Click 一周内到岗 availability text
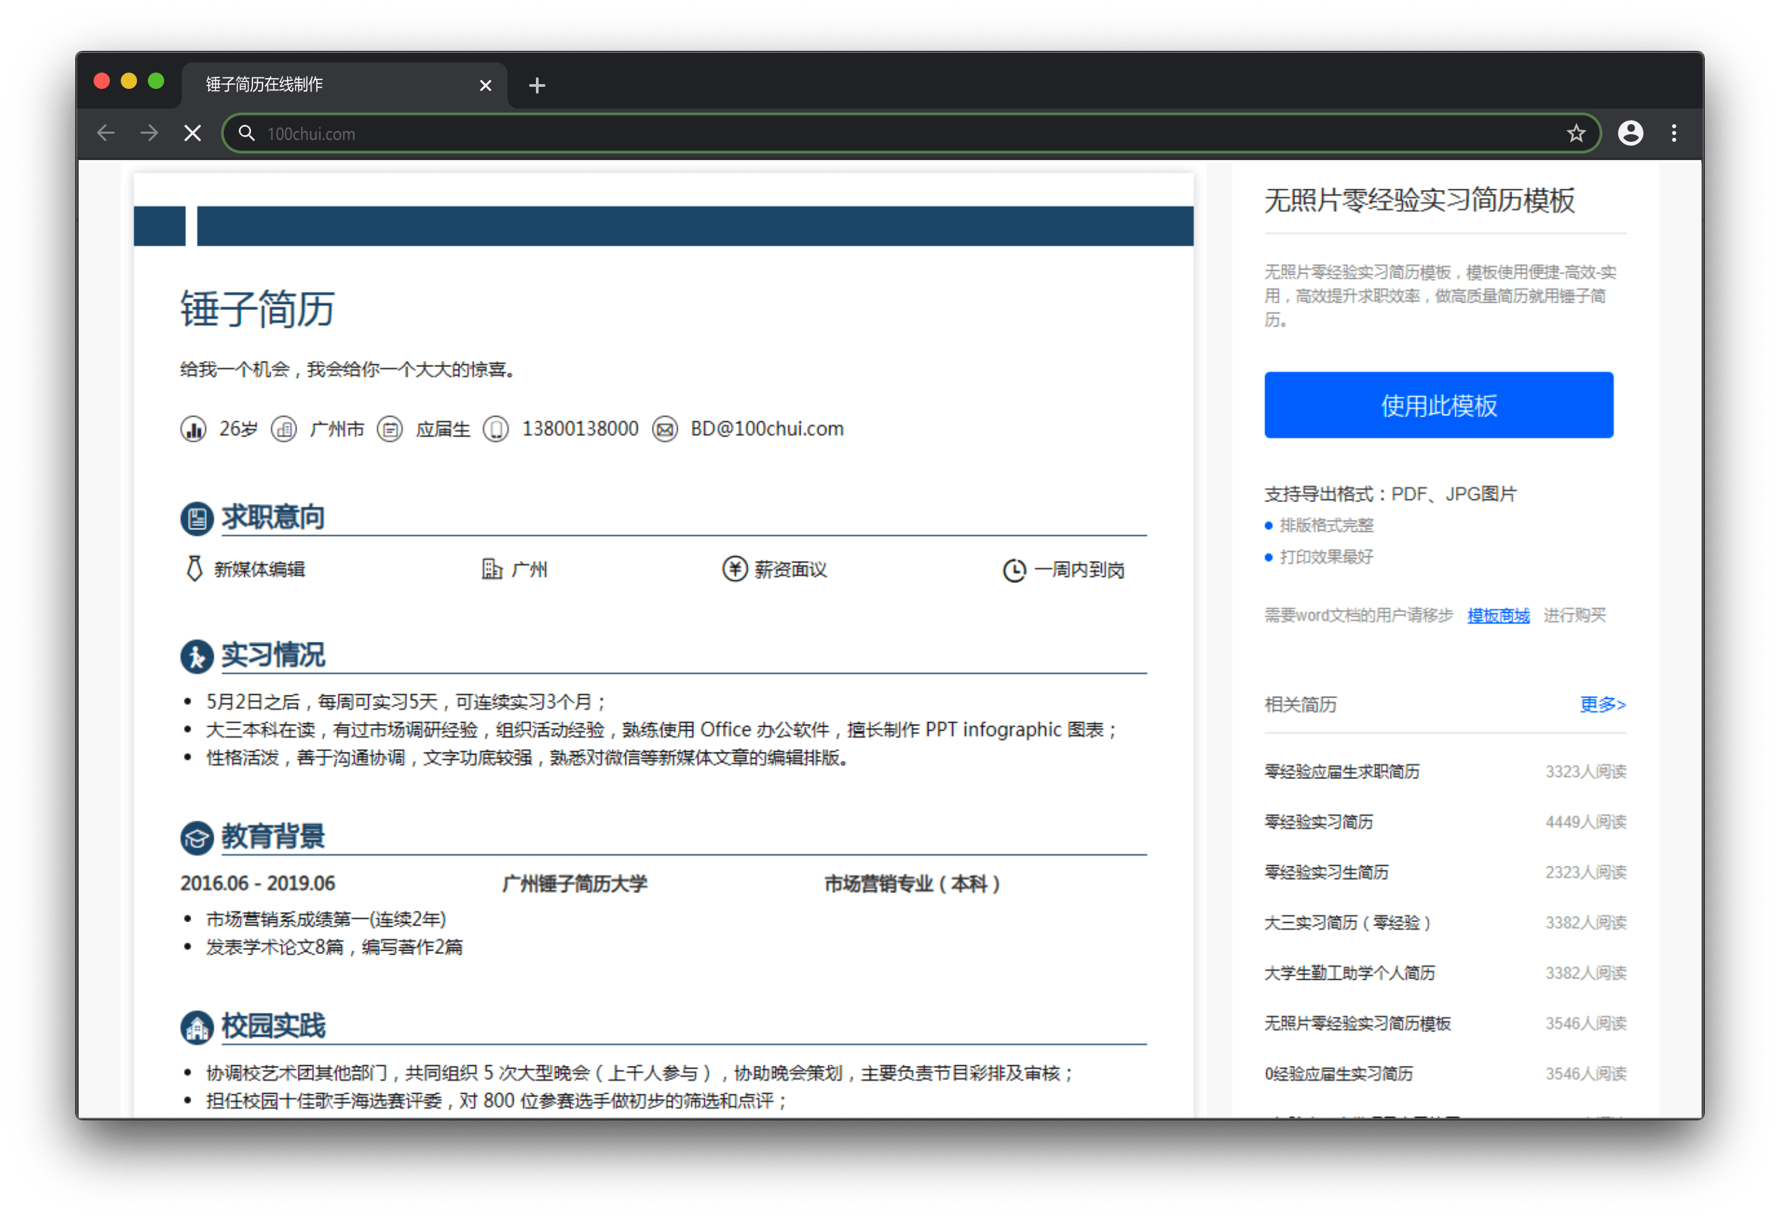 1080,570
